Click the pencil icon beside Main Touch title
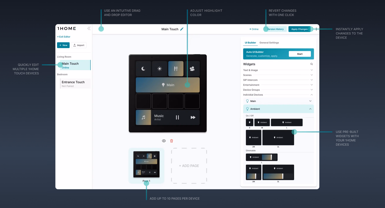The width and height of the screenshot is (385, 208). click(x=182, y=29)
